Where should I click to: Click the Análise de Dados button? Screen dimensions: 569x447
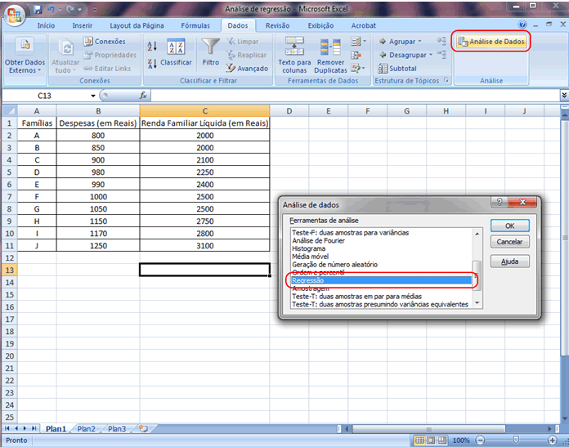coord(491,42)
